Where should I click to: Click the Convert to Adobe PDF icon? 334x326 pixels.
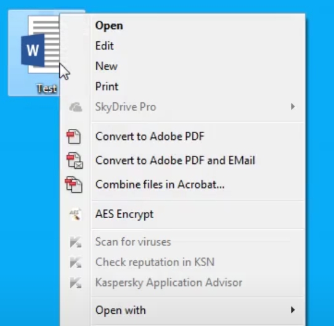click(74, 136)
